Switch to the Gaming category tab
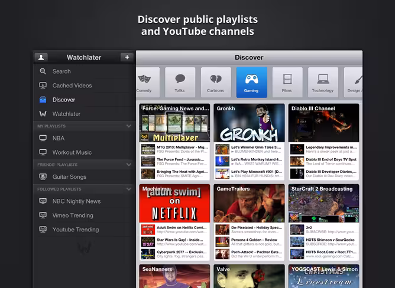The height and width of the screenshot is (288, 395). click(x=251, y=82)
